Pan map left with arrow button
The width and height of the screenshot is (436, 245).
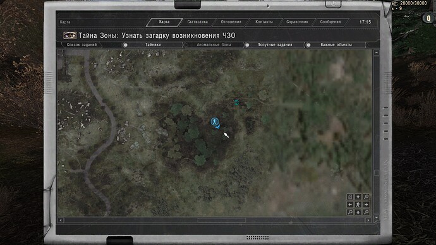pos(350,205)
